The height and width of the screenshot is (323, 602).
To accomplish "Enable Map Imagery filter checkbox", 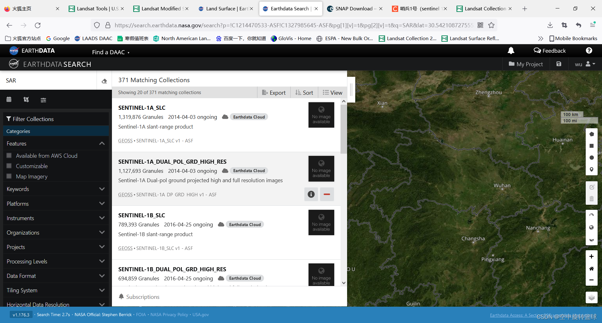I will click(9, 176).
